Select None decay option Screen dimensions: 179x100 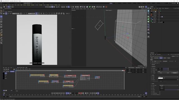pyautogui.click(x=161, y=73)
